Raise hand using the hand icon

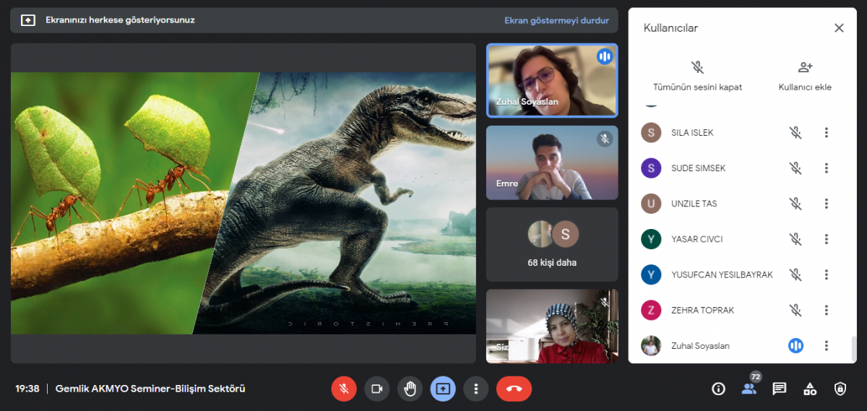click(410, 389)
